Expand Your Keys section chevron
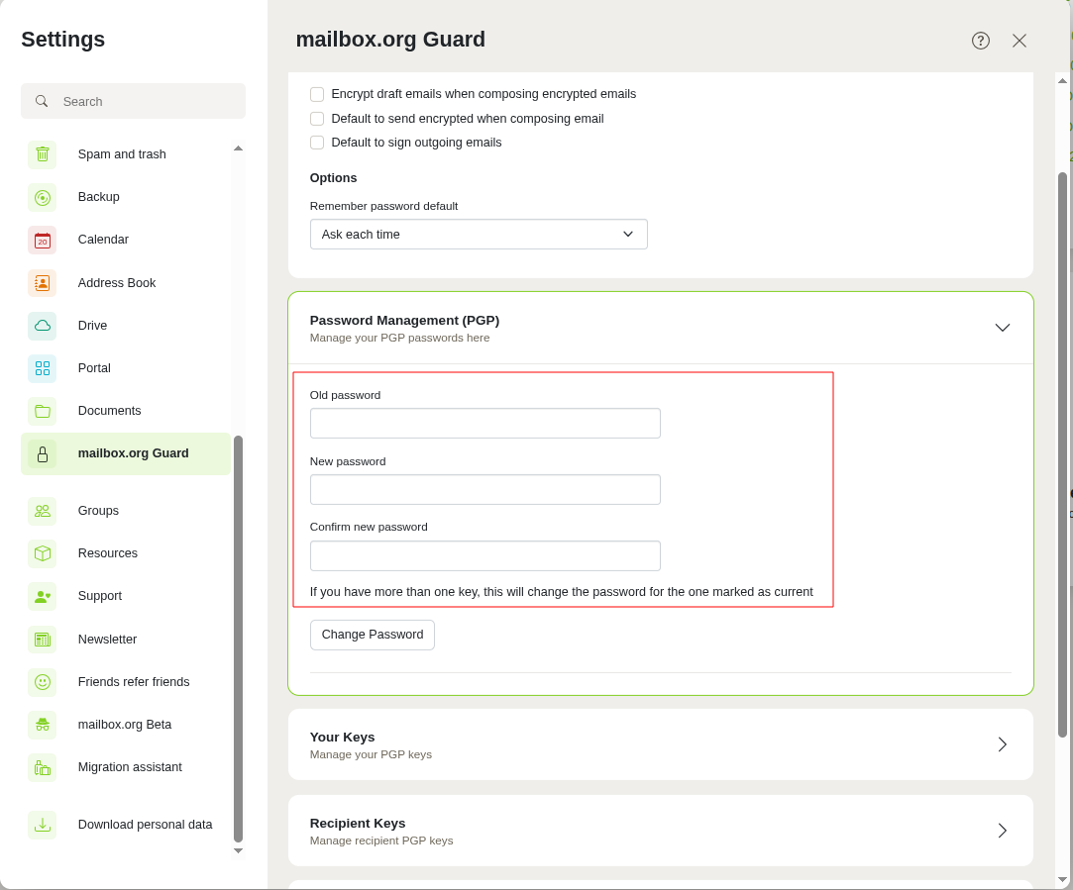Image resolution: width=1073 pixels, height=890 pixels. [x=1003, y=744]
